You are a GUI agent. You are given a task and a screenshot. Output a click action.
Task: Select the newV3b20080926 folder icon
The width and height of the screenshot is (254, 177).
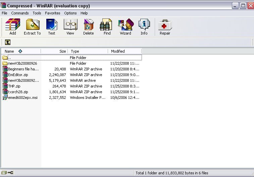(x=5, y=63)
